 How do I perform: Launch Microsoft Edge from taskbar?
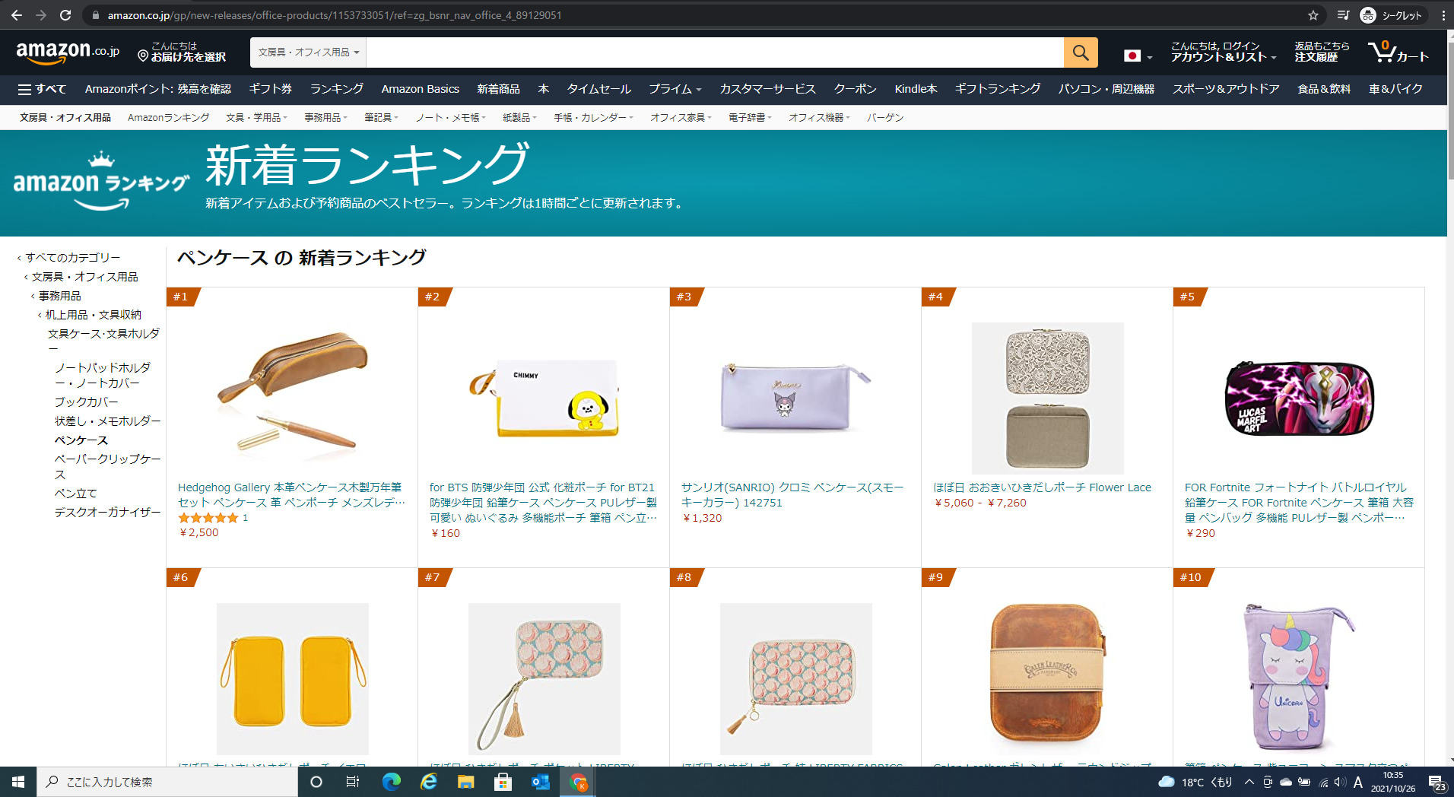point(391,782)
